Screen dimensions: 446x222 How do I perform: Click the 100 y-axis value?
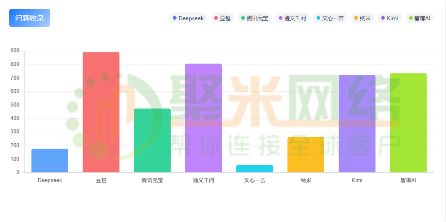click(x=15, y=159)
